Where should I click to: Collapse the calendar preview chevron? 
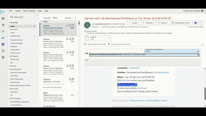(202, 45)
